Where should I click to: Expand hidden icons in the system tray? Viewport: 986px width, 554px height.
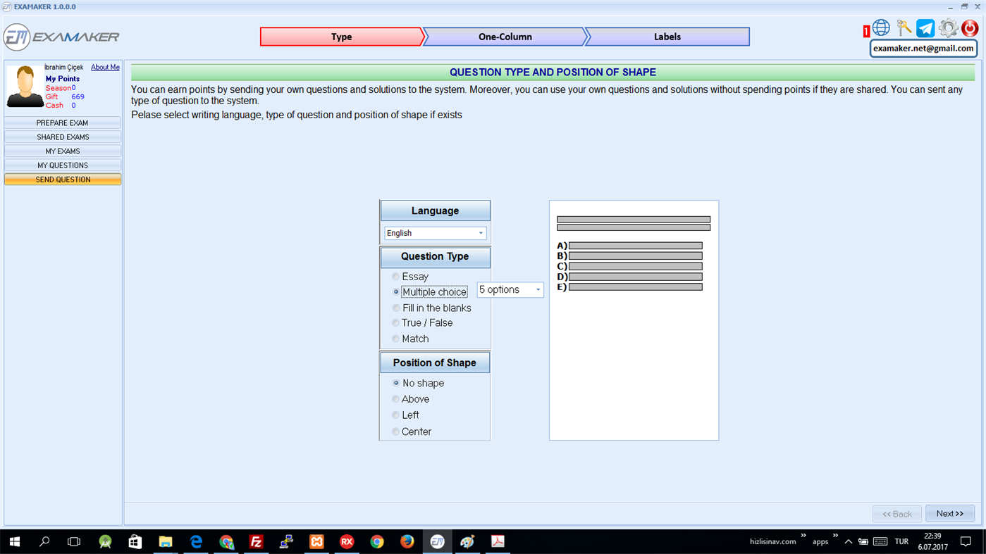pyautogui.click(x=848, y=541)
